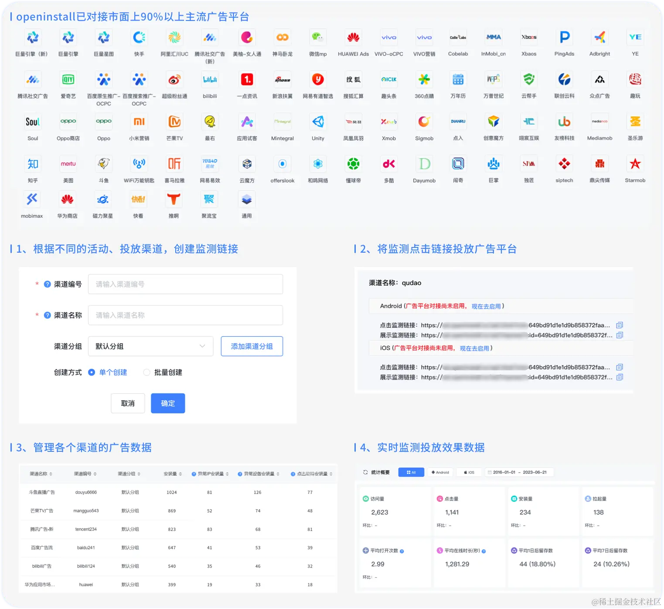Copy the iOS 展示监测链接 link
The image size is (664, 609).
pyautogui.click(x=620, y=377)
